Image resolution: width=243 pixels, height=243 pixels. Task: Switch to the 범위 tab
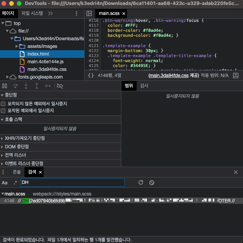point(129,86)
